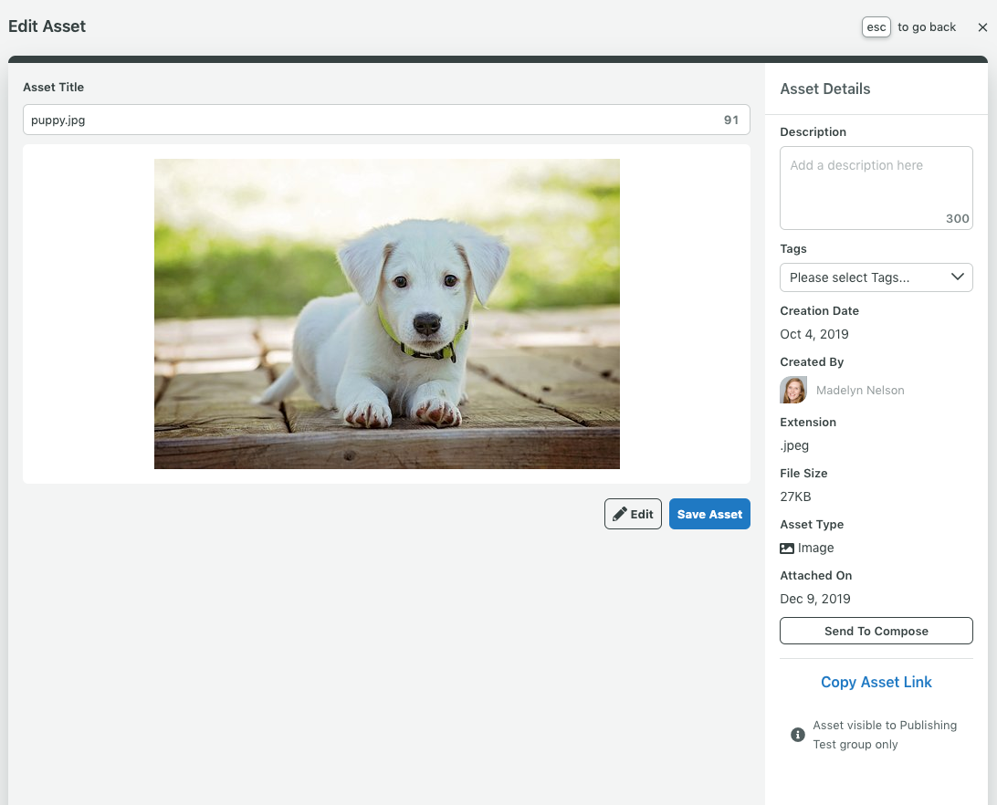Viewport: 997px width, 805px height.
Task: Open the Please select Tags dropdown
Action: point(876,277)
